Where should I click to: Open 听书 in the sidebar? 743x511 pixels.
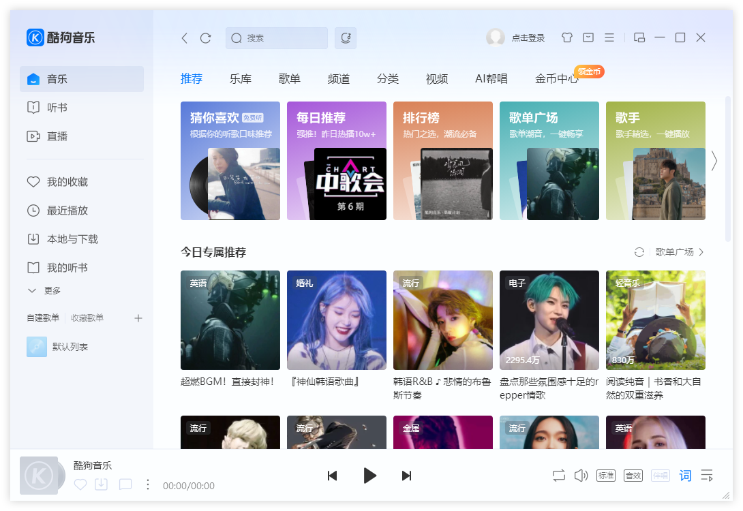pos(82,108)
